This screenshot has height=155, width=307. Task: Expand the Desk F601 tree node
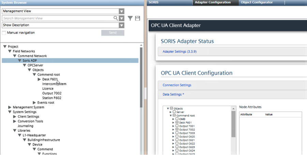coord(39,79)
